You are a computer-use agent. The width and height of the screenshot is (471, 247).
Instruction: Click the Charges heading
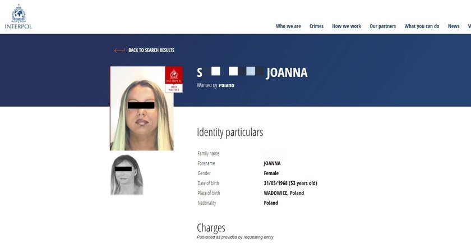click(211, 228)
